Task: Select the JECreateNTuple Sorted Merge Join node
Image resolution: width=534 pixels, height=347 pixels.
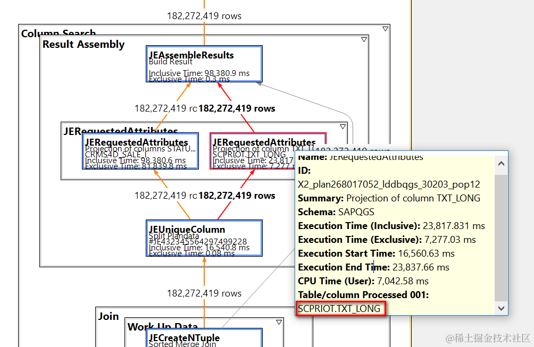Action: [204, 337]
